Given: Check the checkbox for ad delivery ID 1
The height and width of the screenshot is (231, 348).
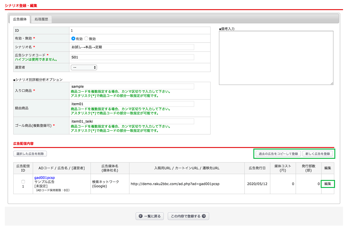Looking at the screenshot, I should click(x=23, y=182).
